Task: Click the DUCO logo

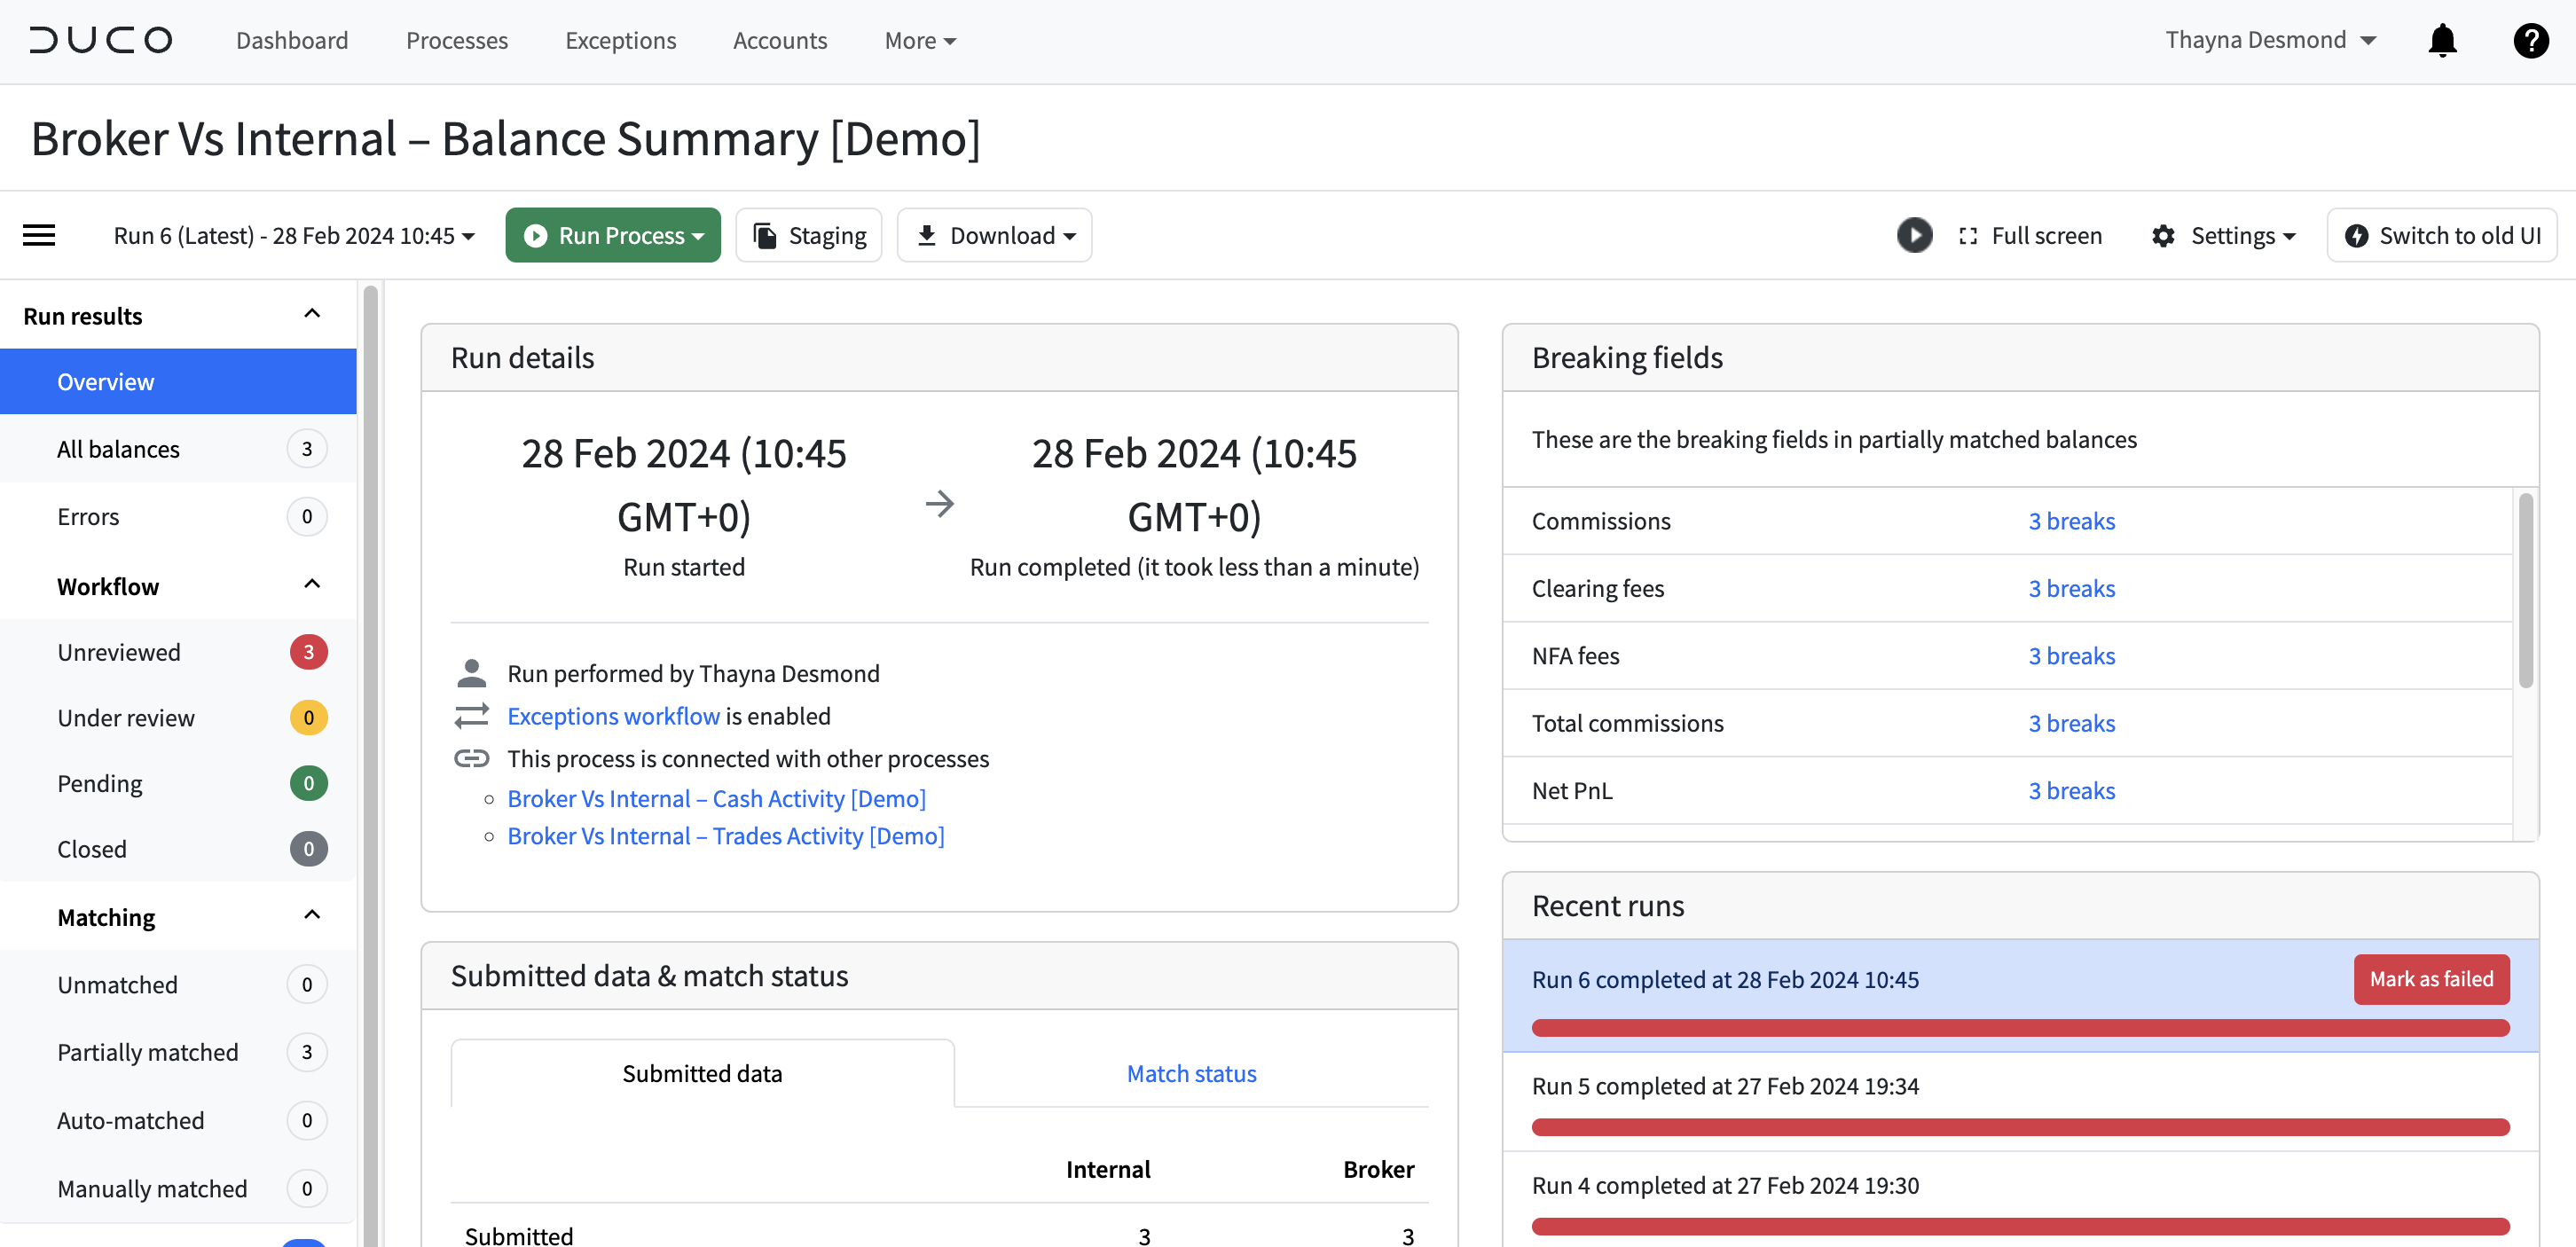Action: (101, 40)
